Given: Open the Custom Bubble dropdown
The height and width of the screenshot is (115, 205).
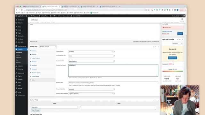Looking at the screenshot, I should (91, 52).
